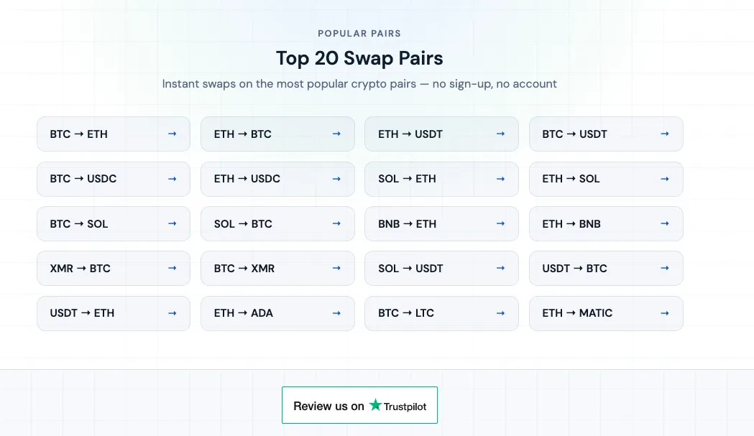Viewport: 754px width, 436px height.
Task: Click the arrow icon beside ETH → USDT
Action: pyautogui.click(x=500, y=134)
